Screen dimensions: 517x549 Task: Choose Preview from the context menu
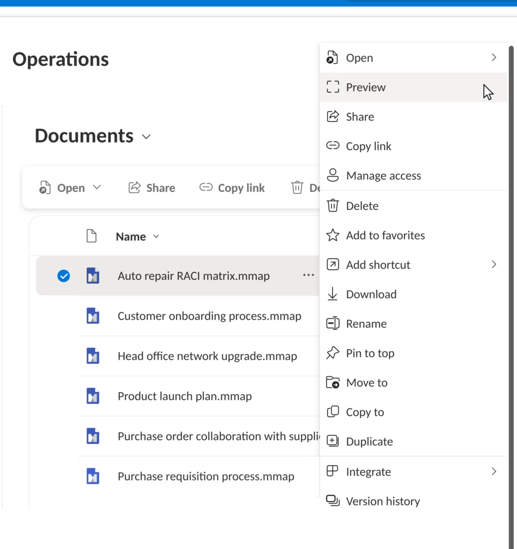point(413,87)
